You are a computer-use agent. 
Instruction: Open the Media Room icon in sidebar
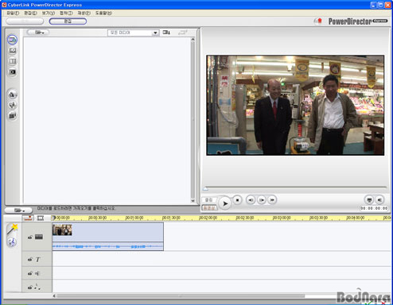tap(12, 40)
